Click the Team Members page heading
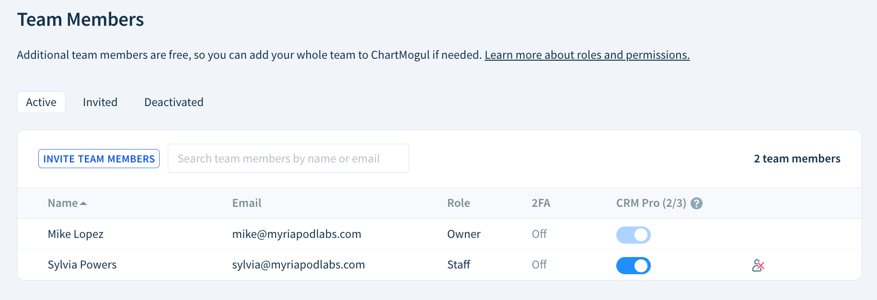 (x=80, y=19)
